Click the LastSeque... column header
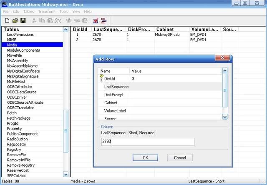Image resolution: width=267 pixels, height=185 pixels. click(x=109, y=29)
